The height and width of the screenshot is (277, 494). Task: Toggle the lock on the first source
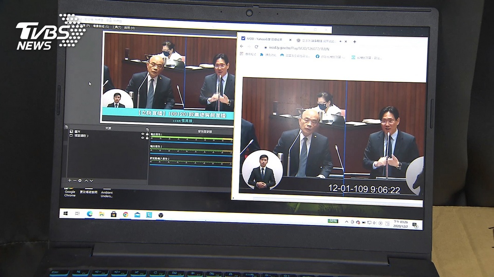pyautogui.click(x=147, y=134)
